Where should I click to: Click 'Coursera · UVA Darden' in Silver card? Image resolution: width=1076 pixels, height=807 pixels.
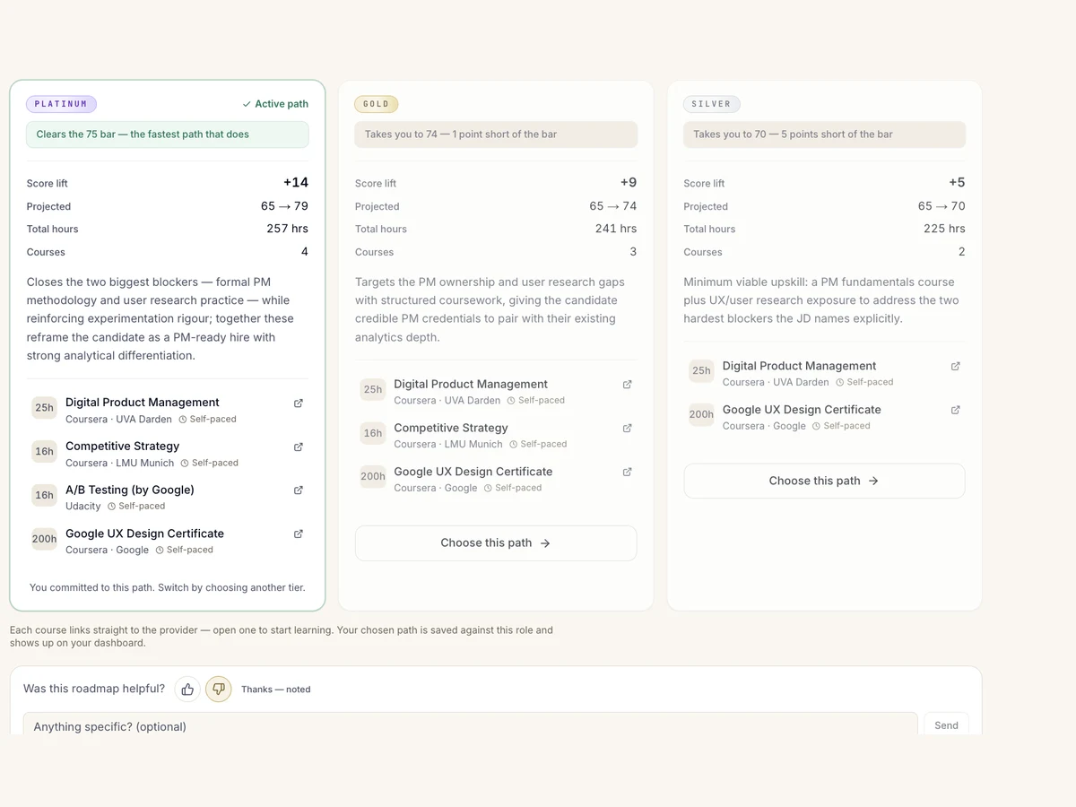(x=776, y=382)
